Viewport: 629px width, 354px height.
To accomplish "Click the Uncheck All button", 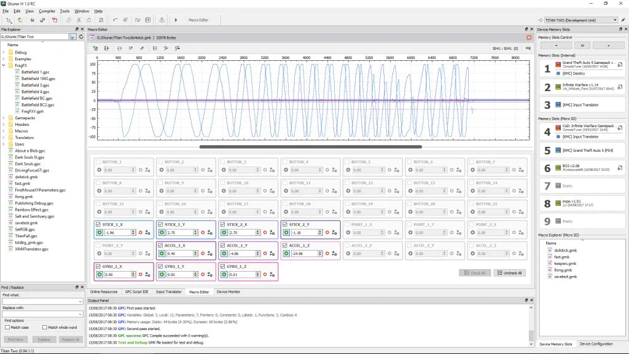I will pyautogui.click(x=509, y=273).
